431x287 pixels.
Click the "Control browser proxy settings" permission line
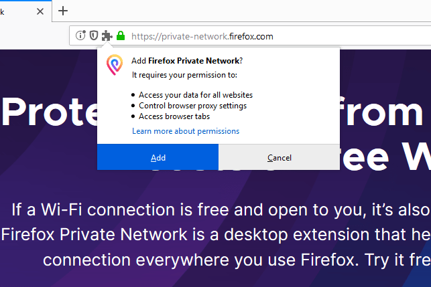tap(192, 106)
